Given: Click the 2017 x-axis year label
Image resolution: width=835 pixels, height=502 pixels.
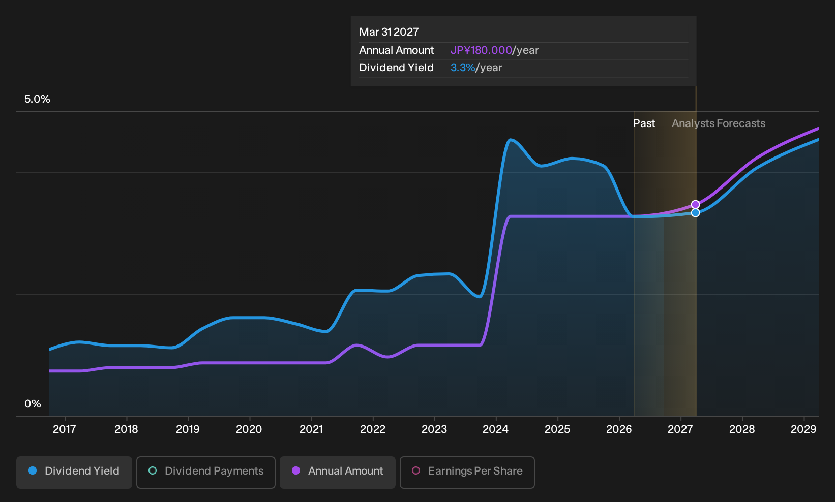Looking at the screenshot, I should (x=65, y=429).
